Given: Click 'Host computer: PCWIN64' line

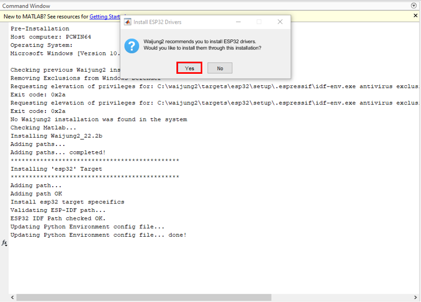Looking at the screenshot, I should coord(51,37).
